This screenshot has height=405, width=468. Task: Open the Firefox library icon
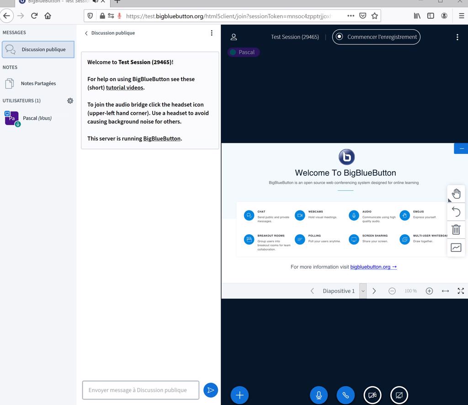(x=417, y=16)
